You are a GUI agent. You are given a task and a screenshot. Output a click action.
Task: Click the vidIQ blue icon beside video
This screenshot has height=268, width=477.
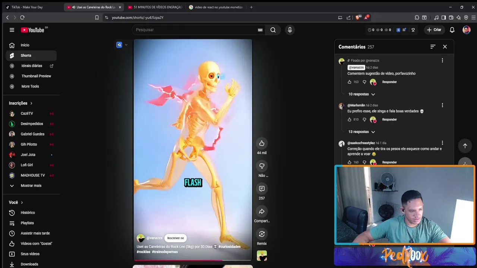pyautogui.click(x=119, y=45)
